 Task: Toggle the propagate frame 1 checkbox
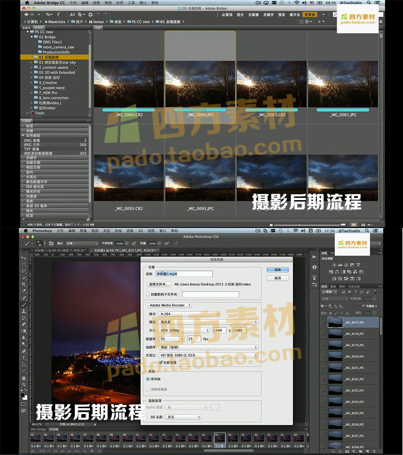click(363, 306)
